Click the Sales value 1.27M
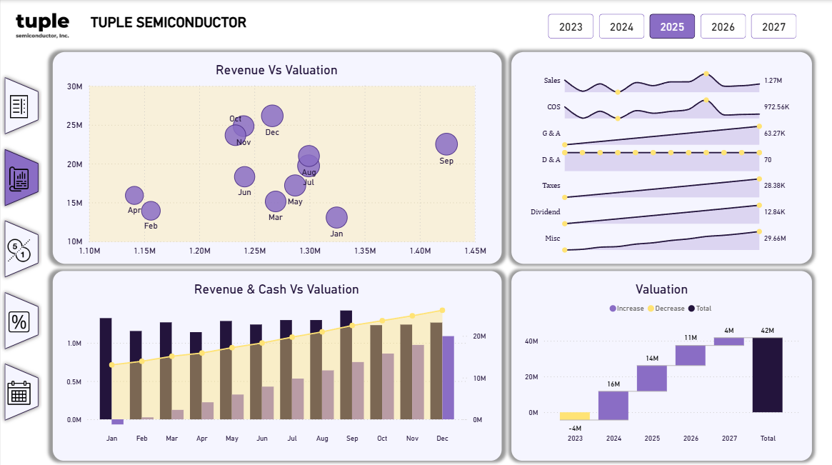832x465 pixels. [773, 81]
